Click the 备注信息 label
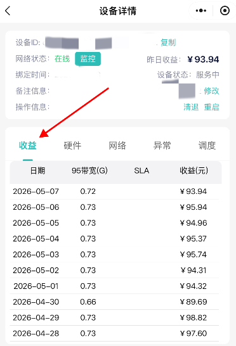This screenshot has height=346, width=236. (32, 91)
